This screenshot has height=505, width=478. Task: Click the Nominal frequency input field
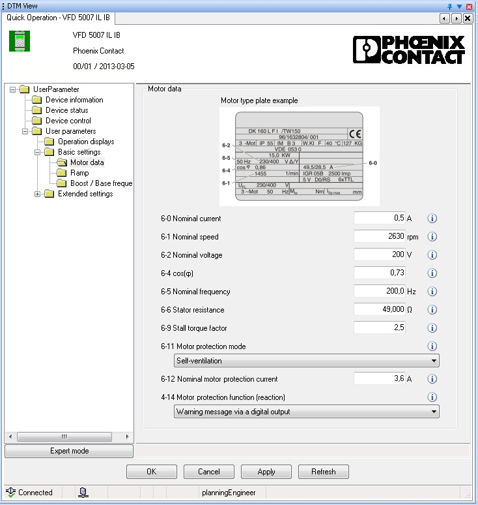point(379,292)
